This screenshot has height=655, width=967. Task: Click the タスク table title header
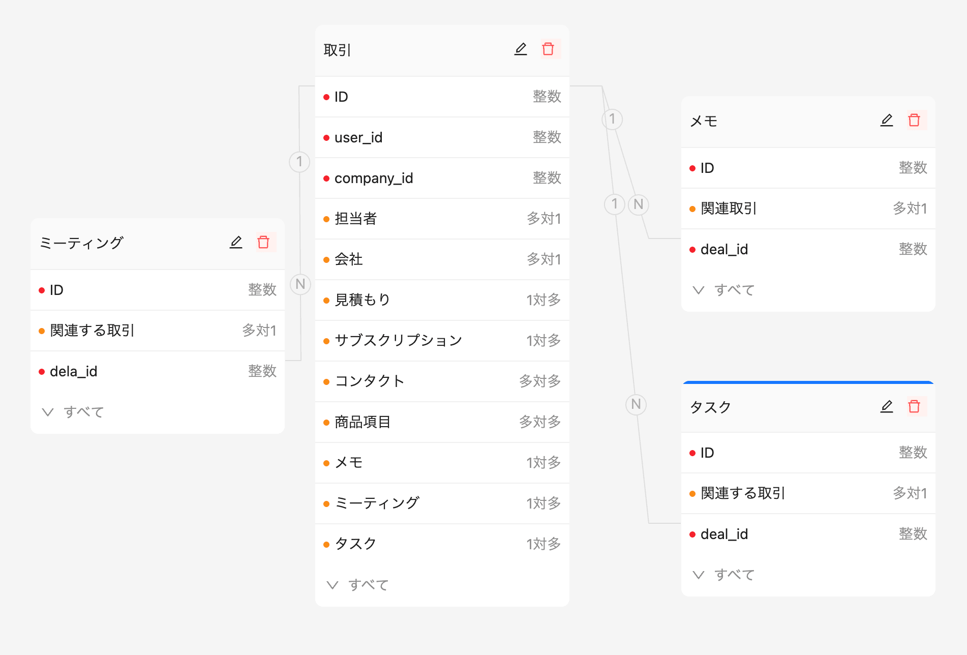coord(710,407)
